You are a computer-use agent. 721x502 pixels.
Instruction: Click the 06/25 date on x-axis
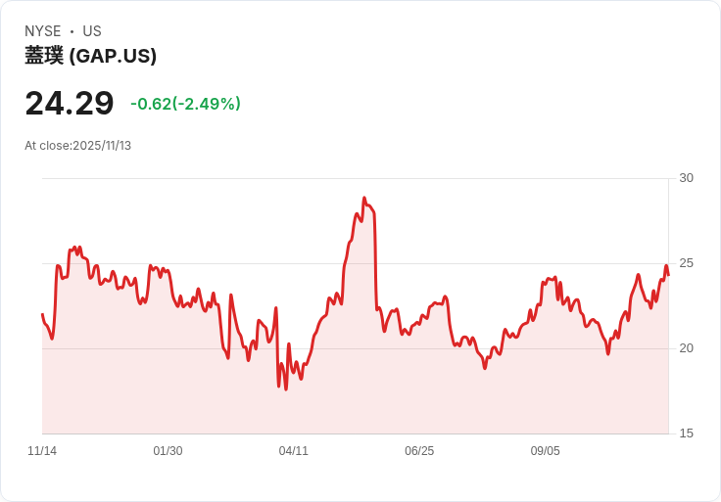[x=419, y=451]
